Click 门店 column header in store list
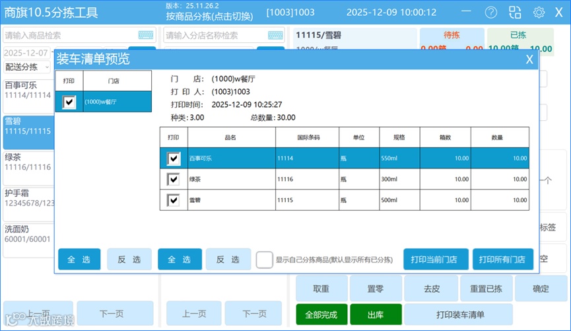 (118, 81)
